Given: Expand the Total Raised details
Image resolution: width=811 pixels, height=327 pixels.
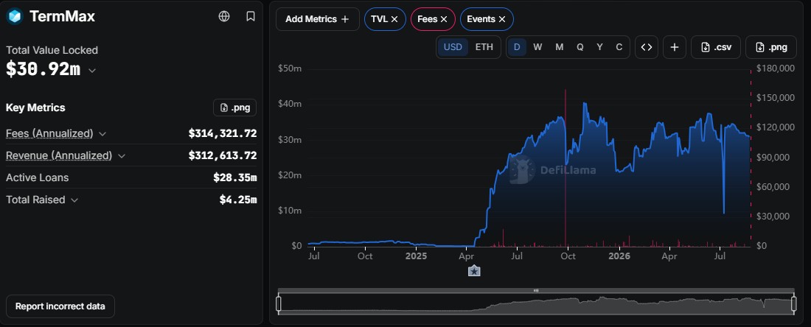Looking at the screenshot, I should [x=74, y=200].
